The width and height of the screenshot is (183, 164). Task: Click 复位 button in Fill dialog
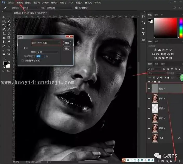pyautogui.click(x=67, y=49)
